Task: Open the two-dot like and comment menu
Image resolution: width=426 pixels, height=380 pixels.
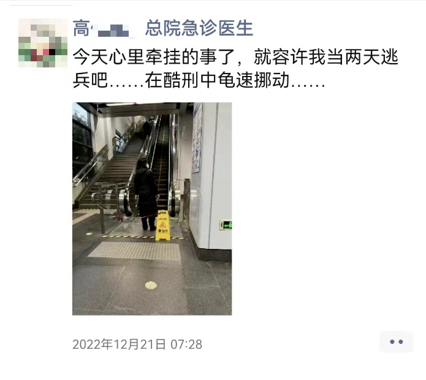Action: click(x=396, y=342)
